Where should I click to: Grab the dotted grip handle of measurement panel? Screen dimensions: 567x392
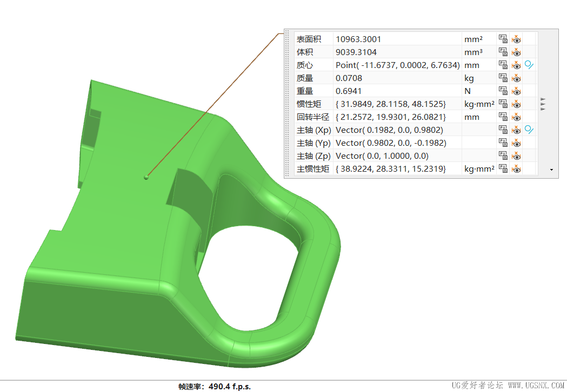coord(288,104)
